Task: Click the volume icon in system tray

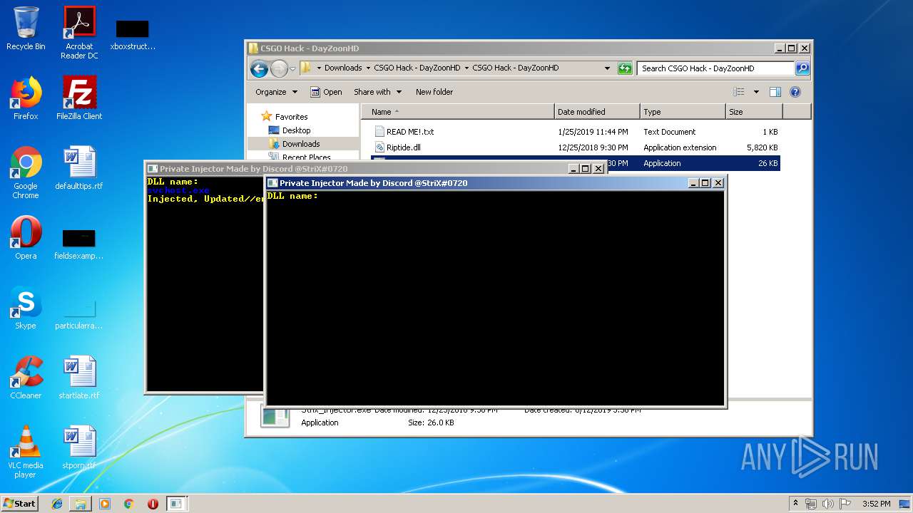Action: 828,504
